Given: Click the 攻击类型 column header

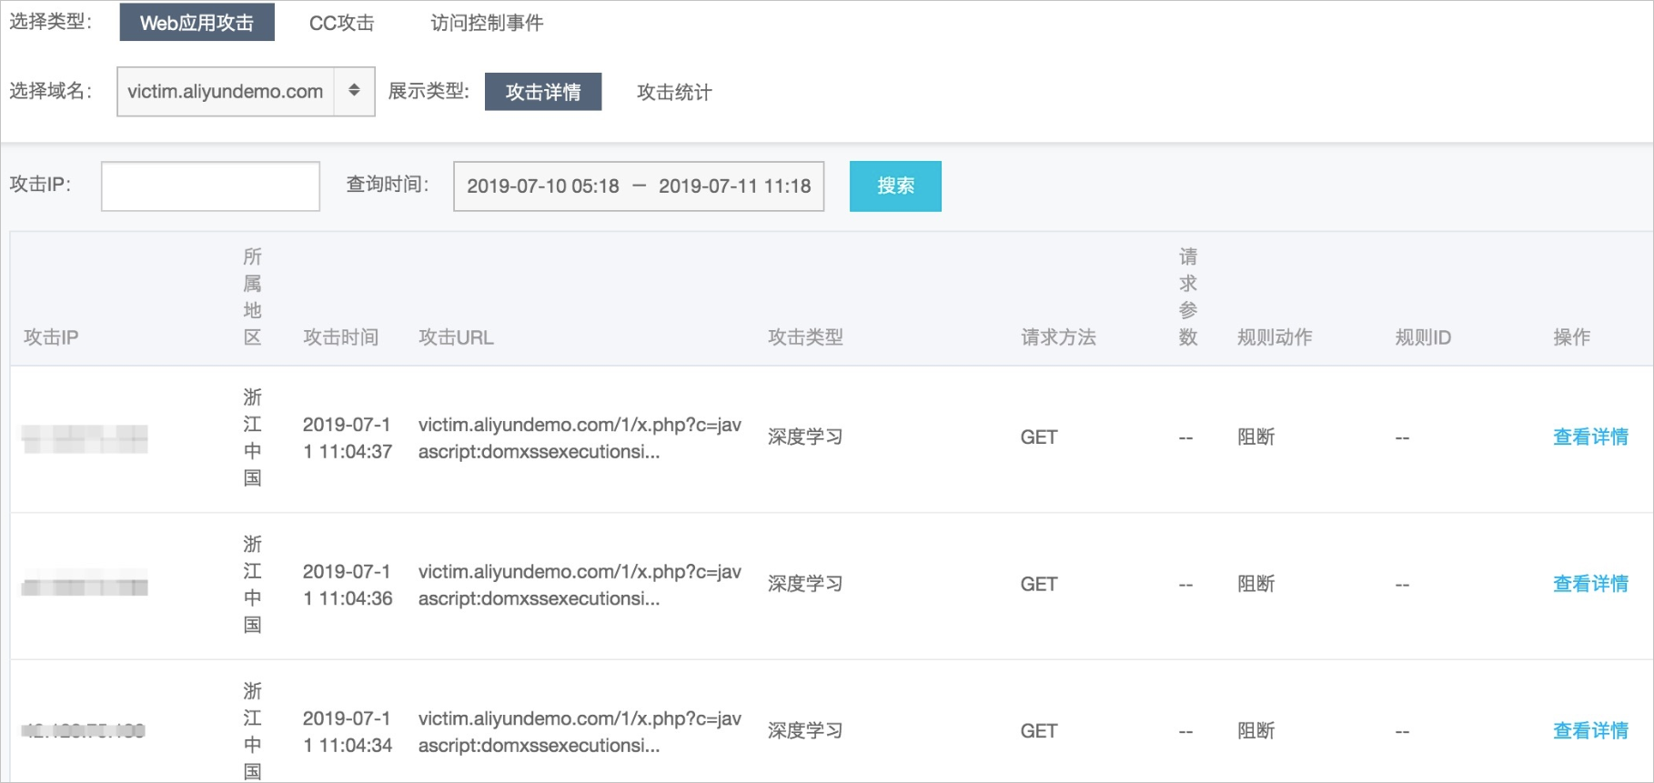Looking at the screenshot, I should [805, 337].
